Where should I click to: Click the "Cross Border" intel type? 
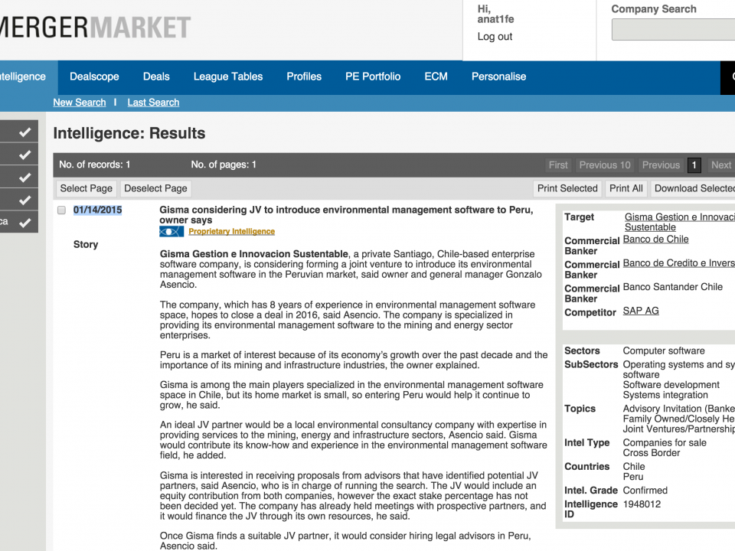651,453
